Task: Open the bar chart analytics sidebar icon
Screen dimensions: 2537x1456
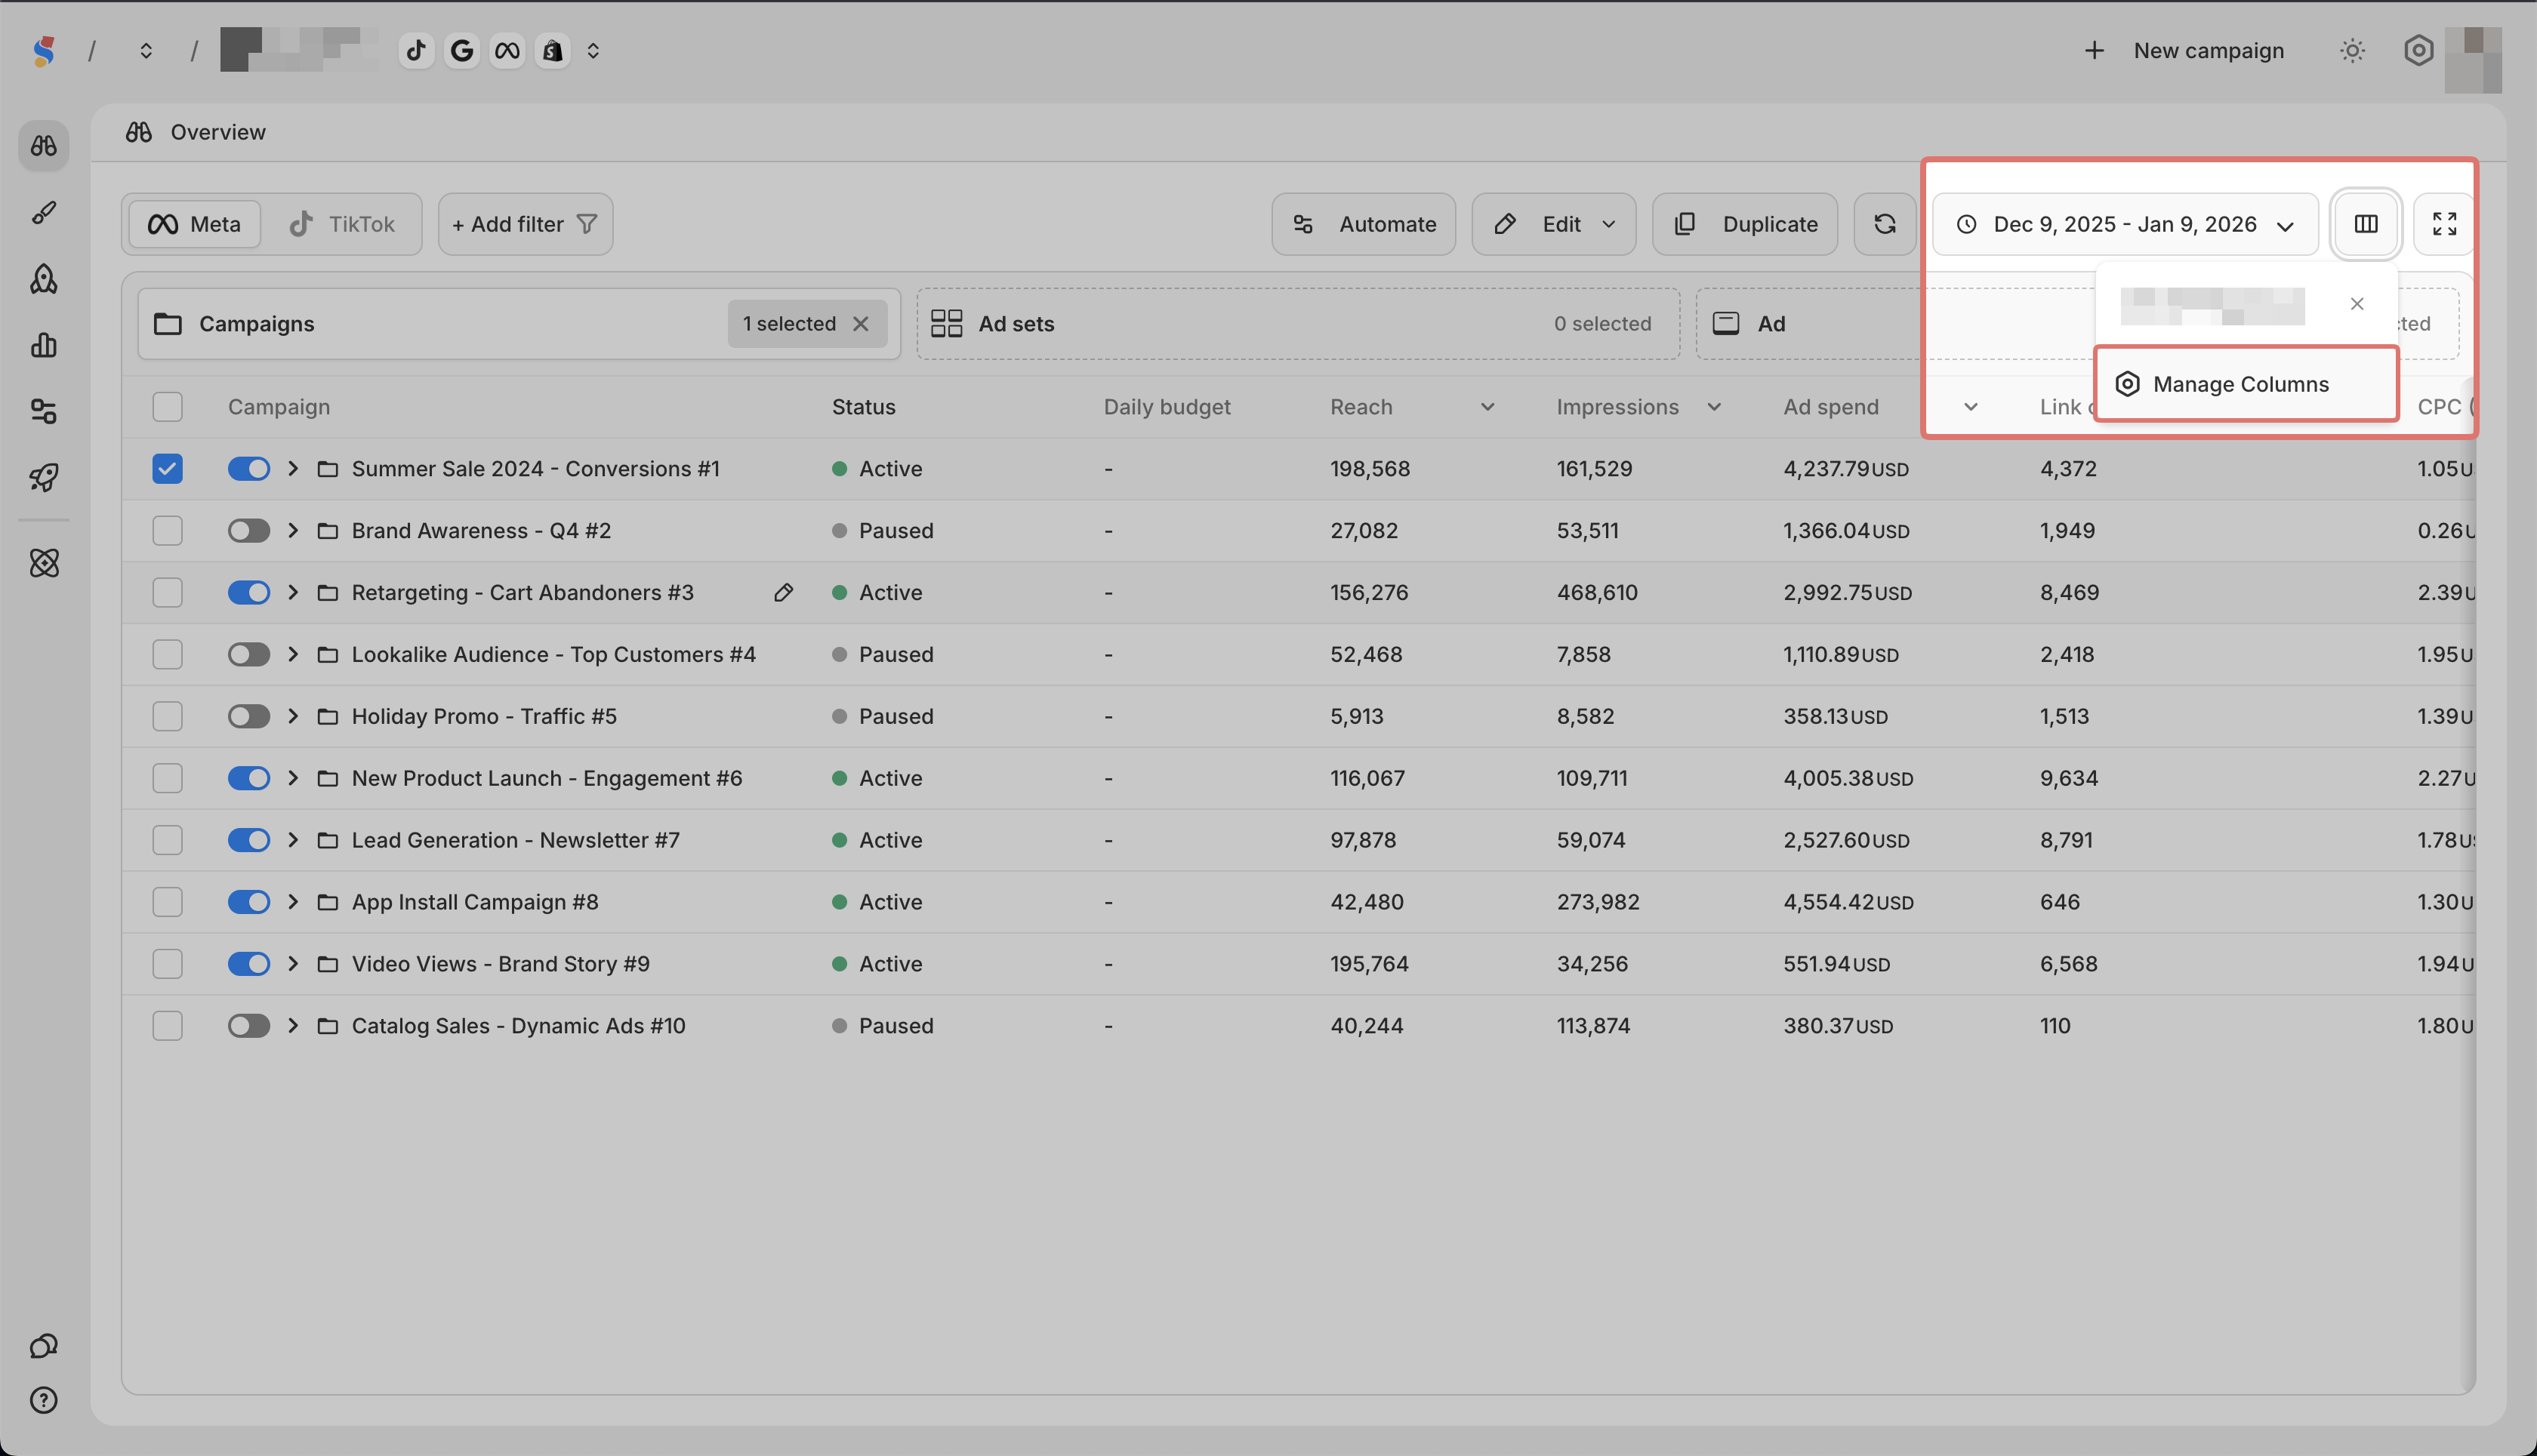Action: coord(44,346)
